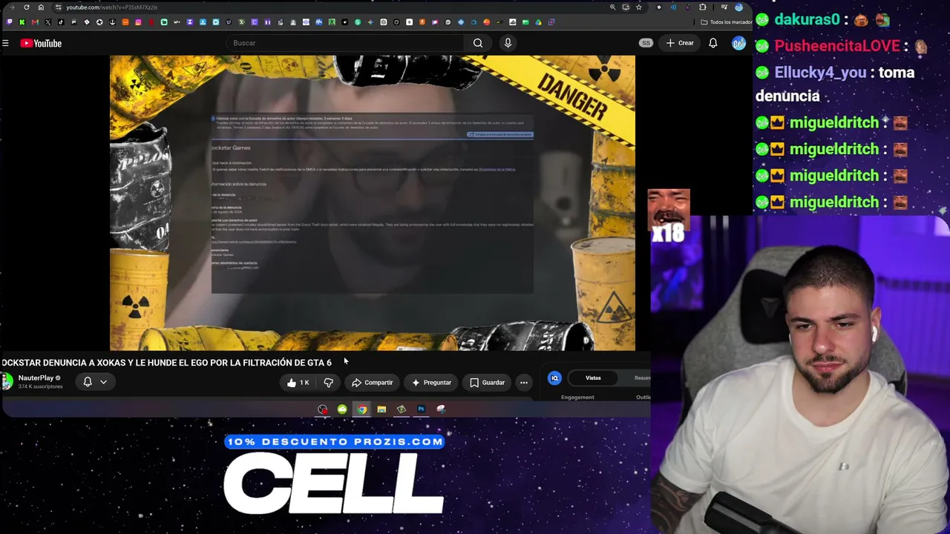
Task: Open Photoshop from the taskbar
Action: [x=421, y=409]
